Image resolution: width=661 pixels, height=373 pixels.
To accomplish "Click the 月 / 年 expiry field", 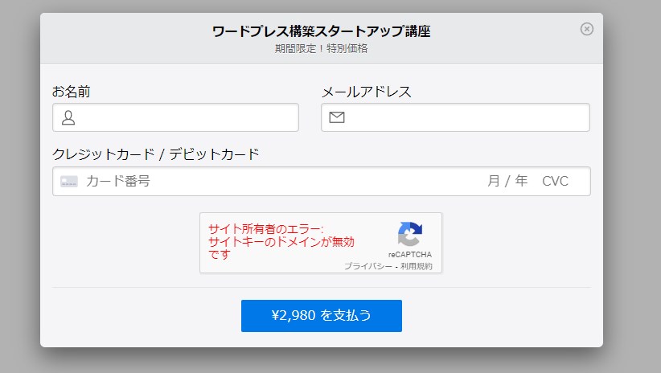I will tap(507, 182).
